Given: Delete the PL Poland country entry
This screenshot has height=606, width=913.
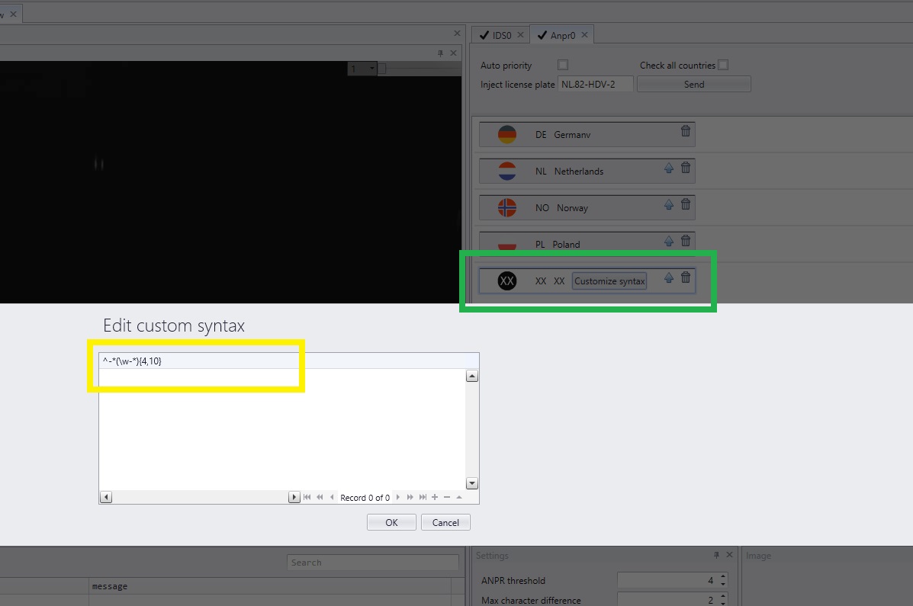Looking at the screenshot, I should [x=686, y=240].
